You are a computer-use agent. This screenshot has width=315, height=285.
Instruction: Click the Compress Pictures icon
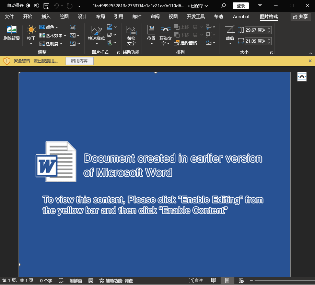point(73,27)
